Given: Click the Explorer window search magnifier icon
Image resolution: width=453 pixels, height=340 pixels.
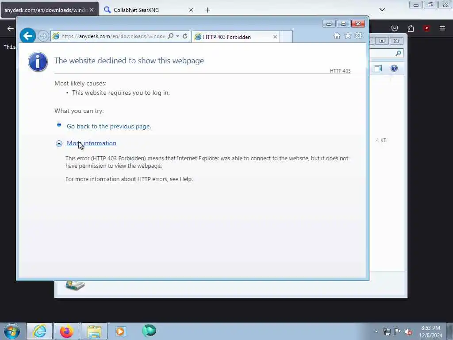Looking at the screenshot, I should [399, 53].
